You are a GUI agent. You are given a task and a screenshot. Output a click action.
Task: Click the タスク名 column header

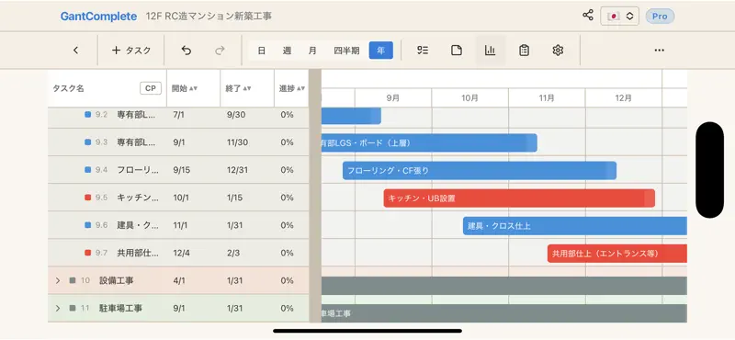68,88
